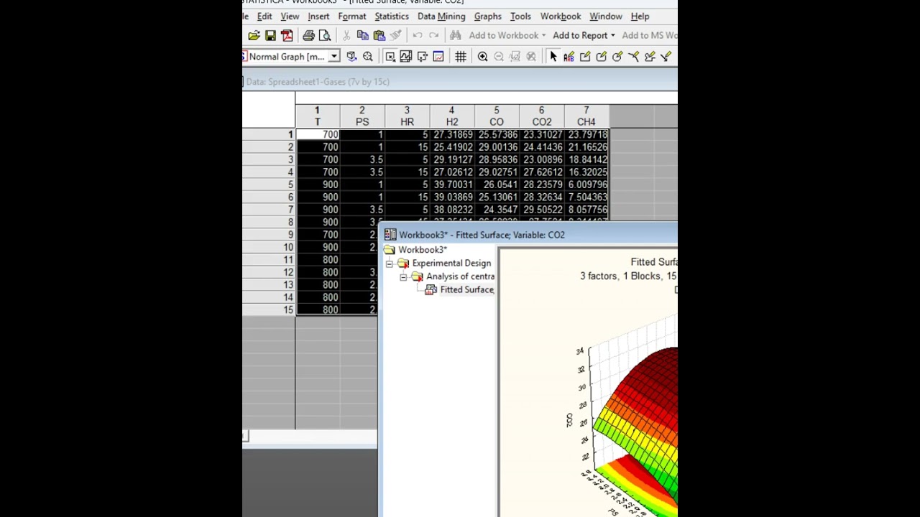Click the Zoom In magnifier icon
This screenshot has height=517, width=920.
coord(482,57)
